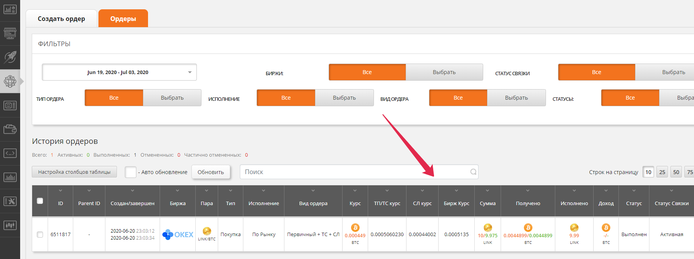The height and width of the screenshot is (259, 694).
Task: Switch to the Создать ордер tab
Action: coord(61,19)
